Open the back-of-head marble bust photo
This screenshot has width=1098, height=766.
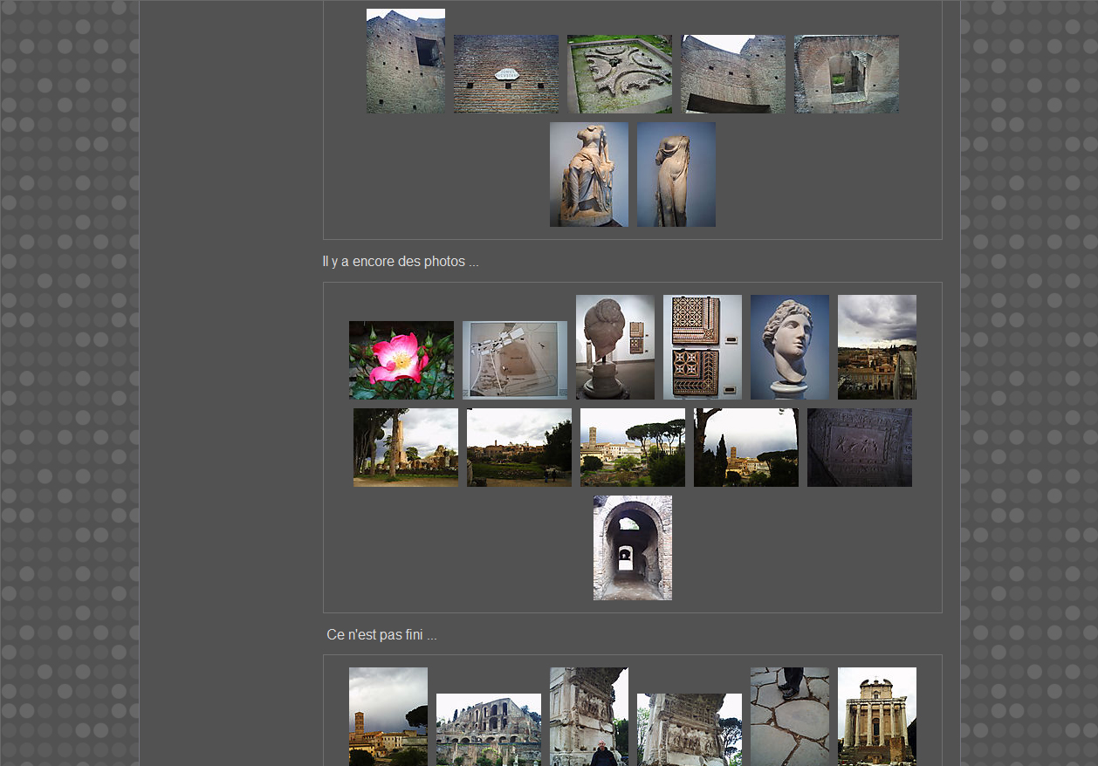[614, 347]
